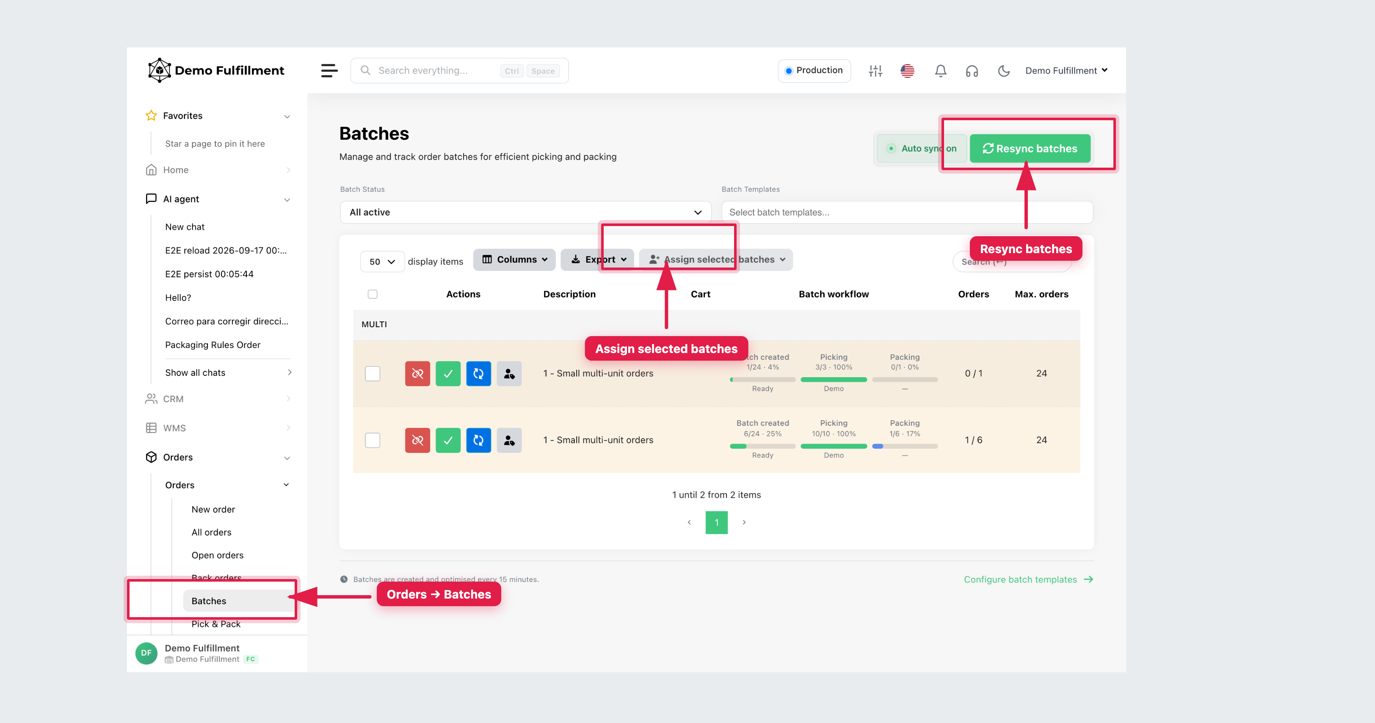The image size is (1375, 723).
Task: Go to Open orders in the sidebar
Action: [217, 555]
